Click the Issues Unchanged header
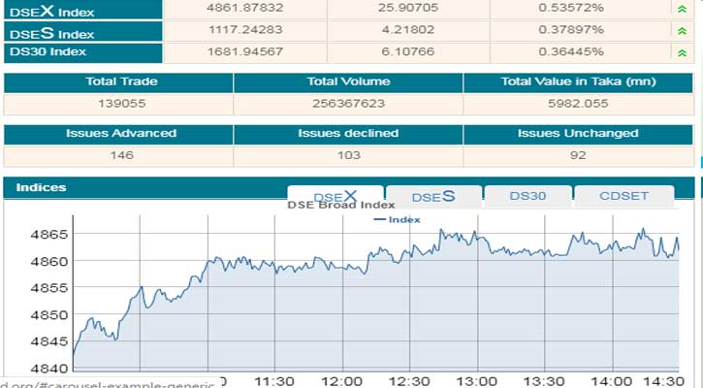Image resolution: width=703 pixels, height=388 pixels. point(577,133)
